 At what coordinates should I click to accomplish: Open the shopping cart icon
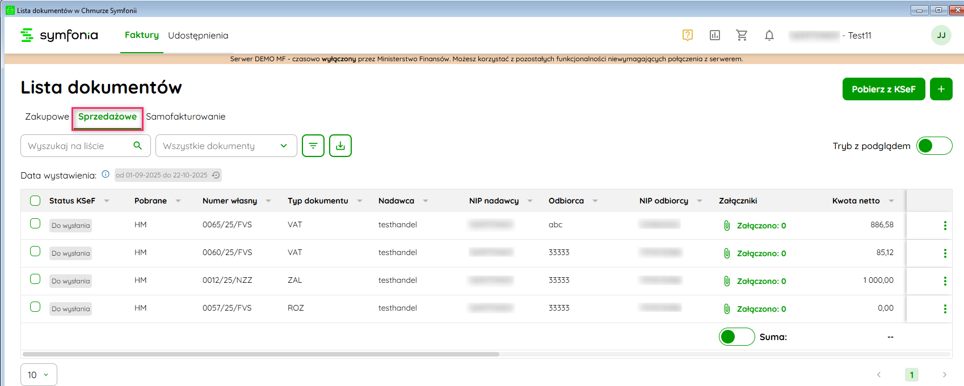742,35
